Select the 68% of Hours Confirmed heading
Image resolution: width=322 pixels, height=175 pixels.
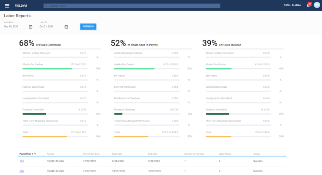tap(40, 43)
